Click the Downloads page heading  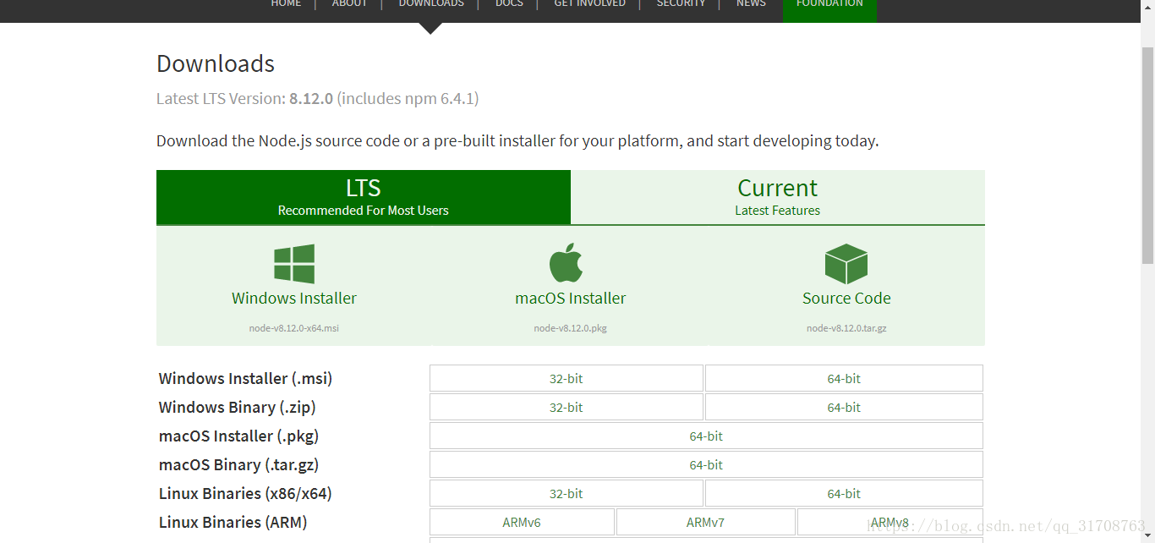[216, 63]
